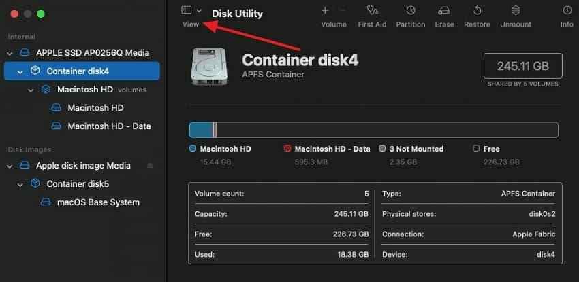Run First Aid stethoscope tool
Viewport: 579px width, 282px height.
pos(372,11)
